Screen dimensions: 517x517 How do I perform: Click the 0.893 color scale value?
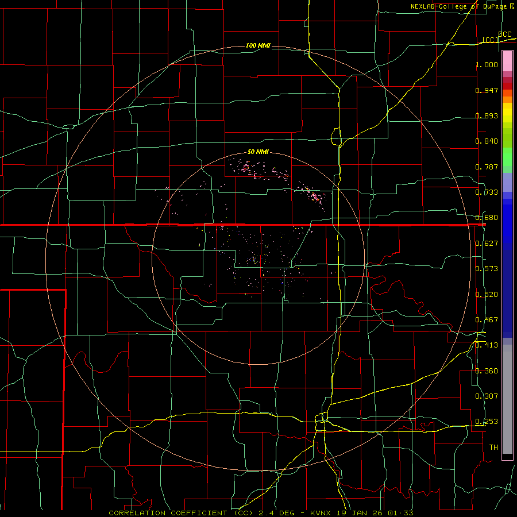(x=487, y=115)
